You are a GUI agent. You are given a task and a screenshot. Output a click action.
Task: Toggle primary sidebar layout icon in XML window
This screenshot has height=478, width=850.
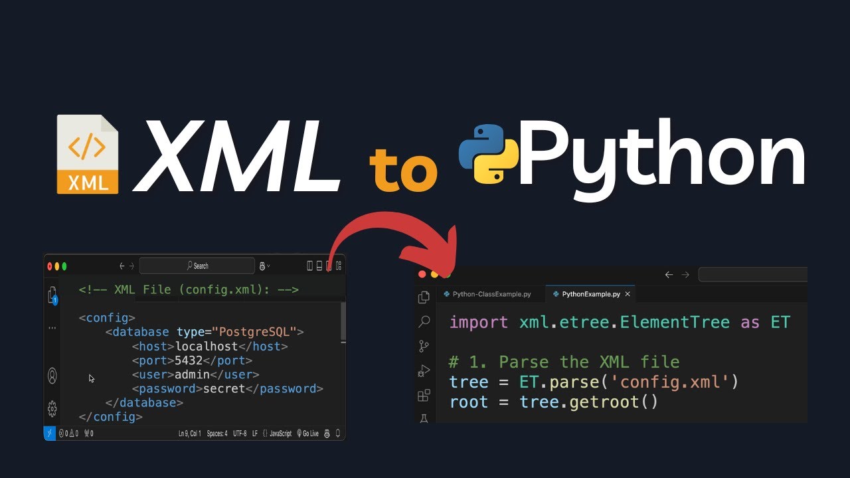click(x=310, y=266)
